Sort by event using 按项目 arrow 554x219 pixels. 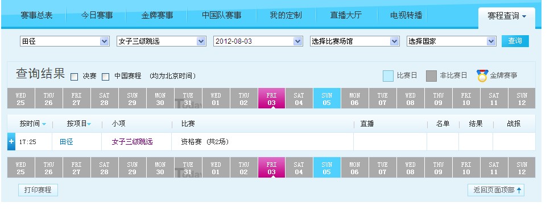(x=89, y=124)
